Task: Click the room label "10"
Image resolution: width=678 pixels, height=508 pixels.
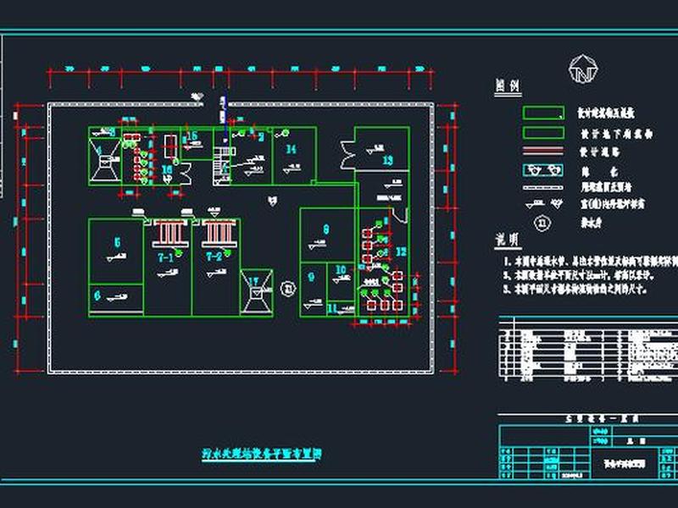Action: point(341,270)
